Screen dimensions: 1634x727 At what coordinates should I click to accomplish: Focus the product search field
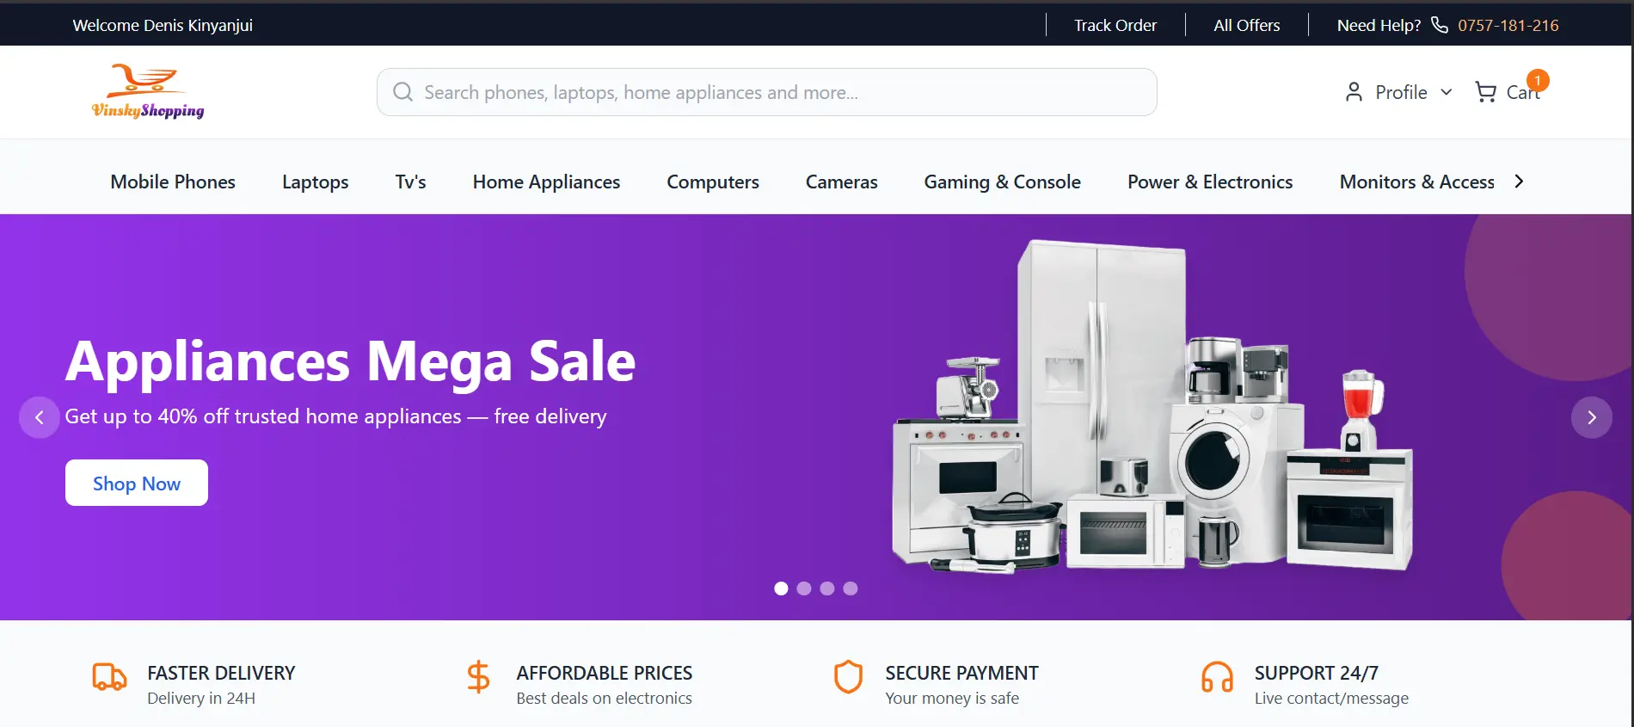[x=767, y=92]
